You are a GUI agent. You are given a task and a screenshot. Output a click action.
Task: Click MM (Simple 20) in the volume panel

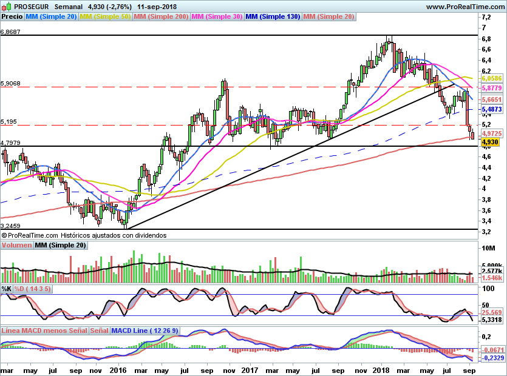pos(60,246)
